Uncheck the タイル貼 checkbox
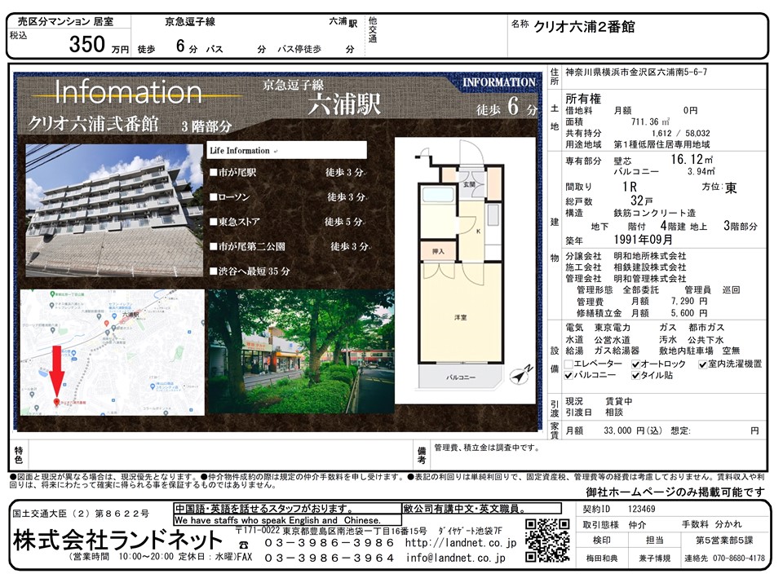Viewport: 783px width, 587px height. click(635, 376)
